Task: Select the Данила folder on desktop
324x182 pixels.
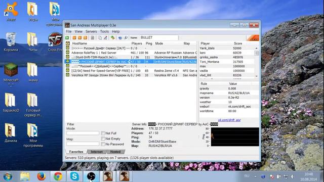Action: tap(11, 133)
